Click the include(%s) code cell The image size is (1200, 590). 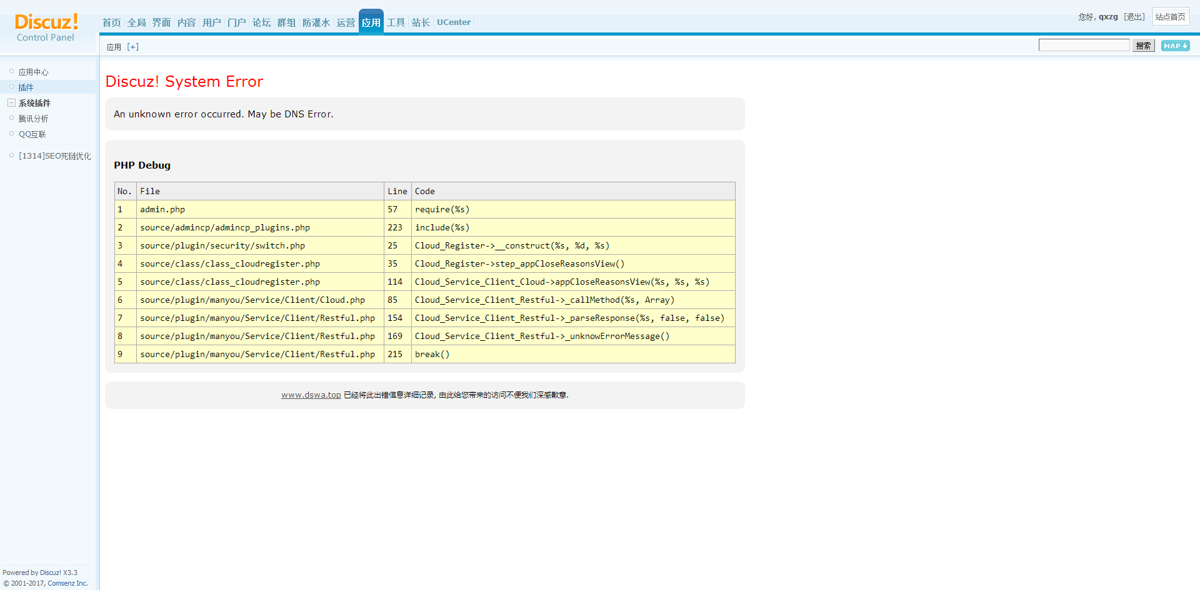tap(573, 227)
